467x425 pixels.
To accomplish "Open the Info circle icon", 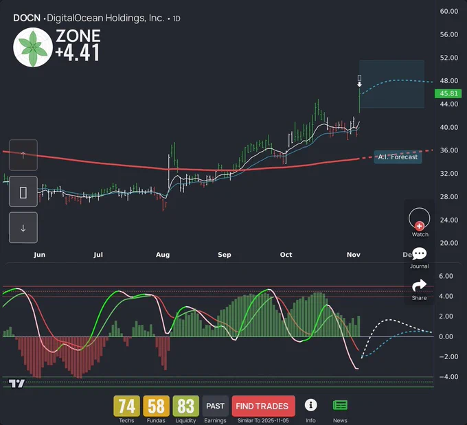I will click(x=311, y=405).
